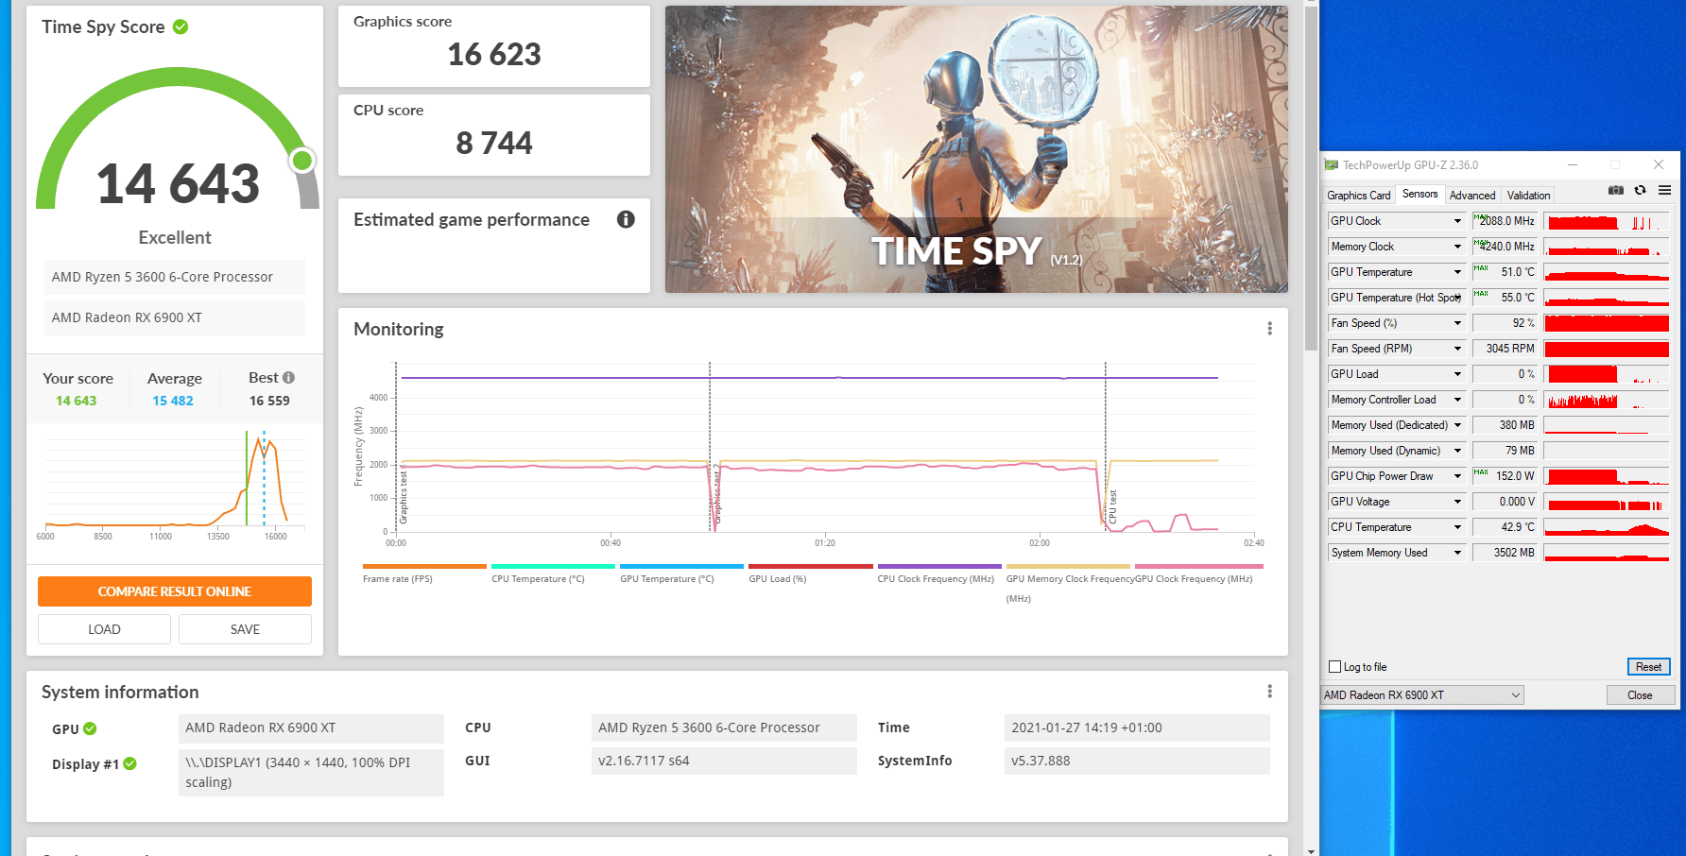Toggle CPU Clock Frequency legend series
Image resolution: width=1686 pixels, height=856 pixels.
click(x=938, y=573)
